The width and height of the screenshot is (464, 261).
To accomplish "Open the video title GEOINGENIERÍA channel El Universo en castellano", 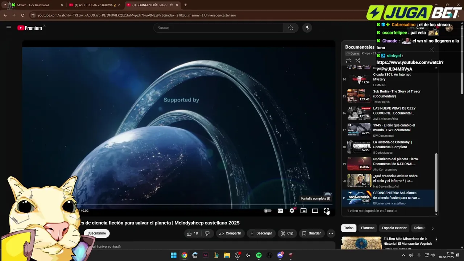I will coord(389,203).
